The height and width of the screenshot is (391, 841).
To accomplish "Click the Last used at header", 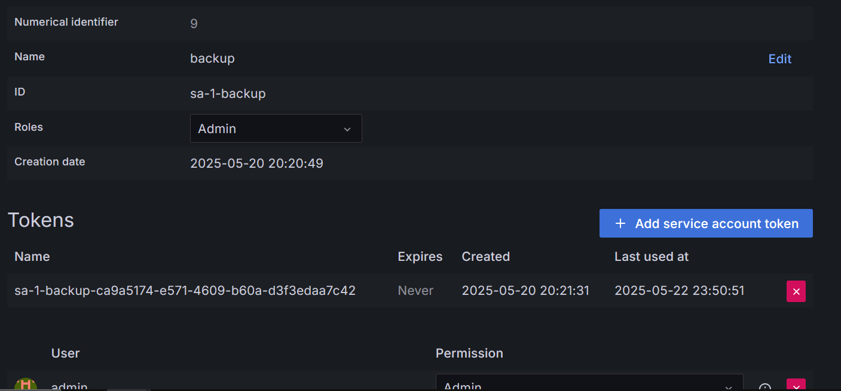I will 651,257.
